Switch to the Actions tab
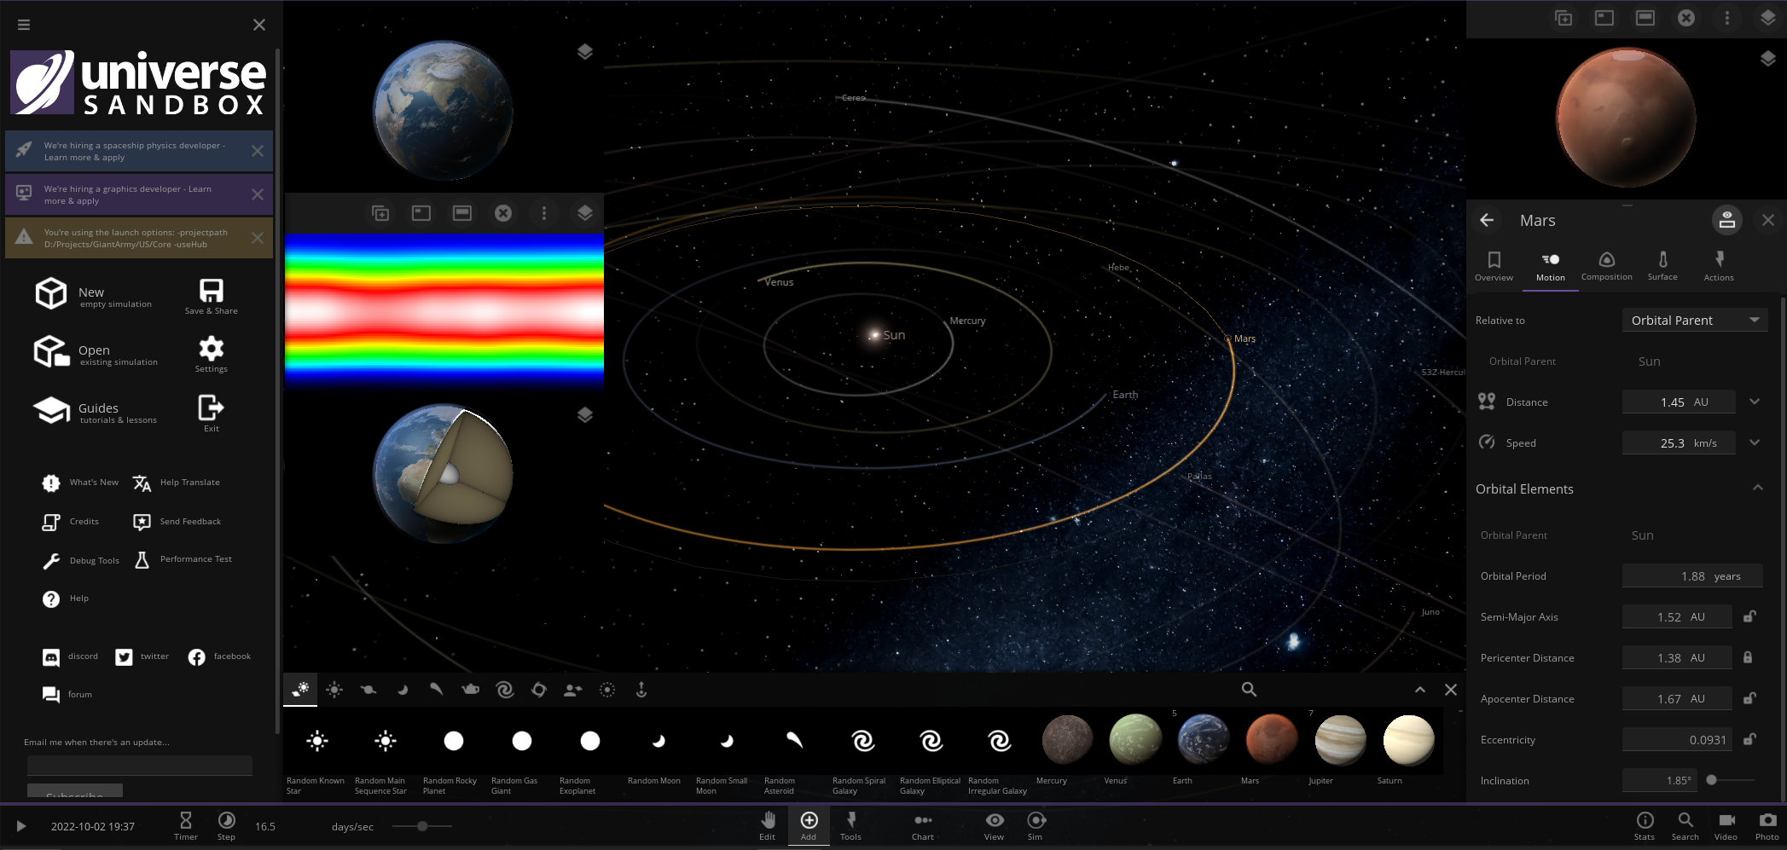1787x850 pixels. [1719, 266]
